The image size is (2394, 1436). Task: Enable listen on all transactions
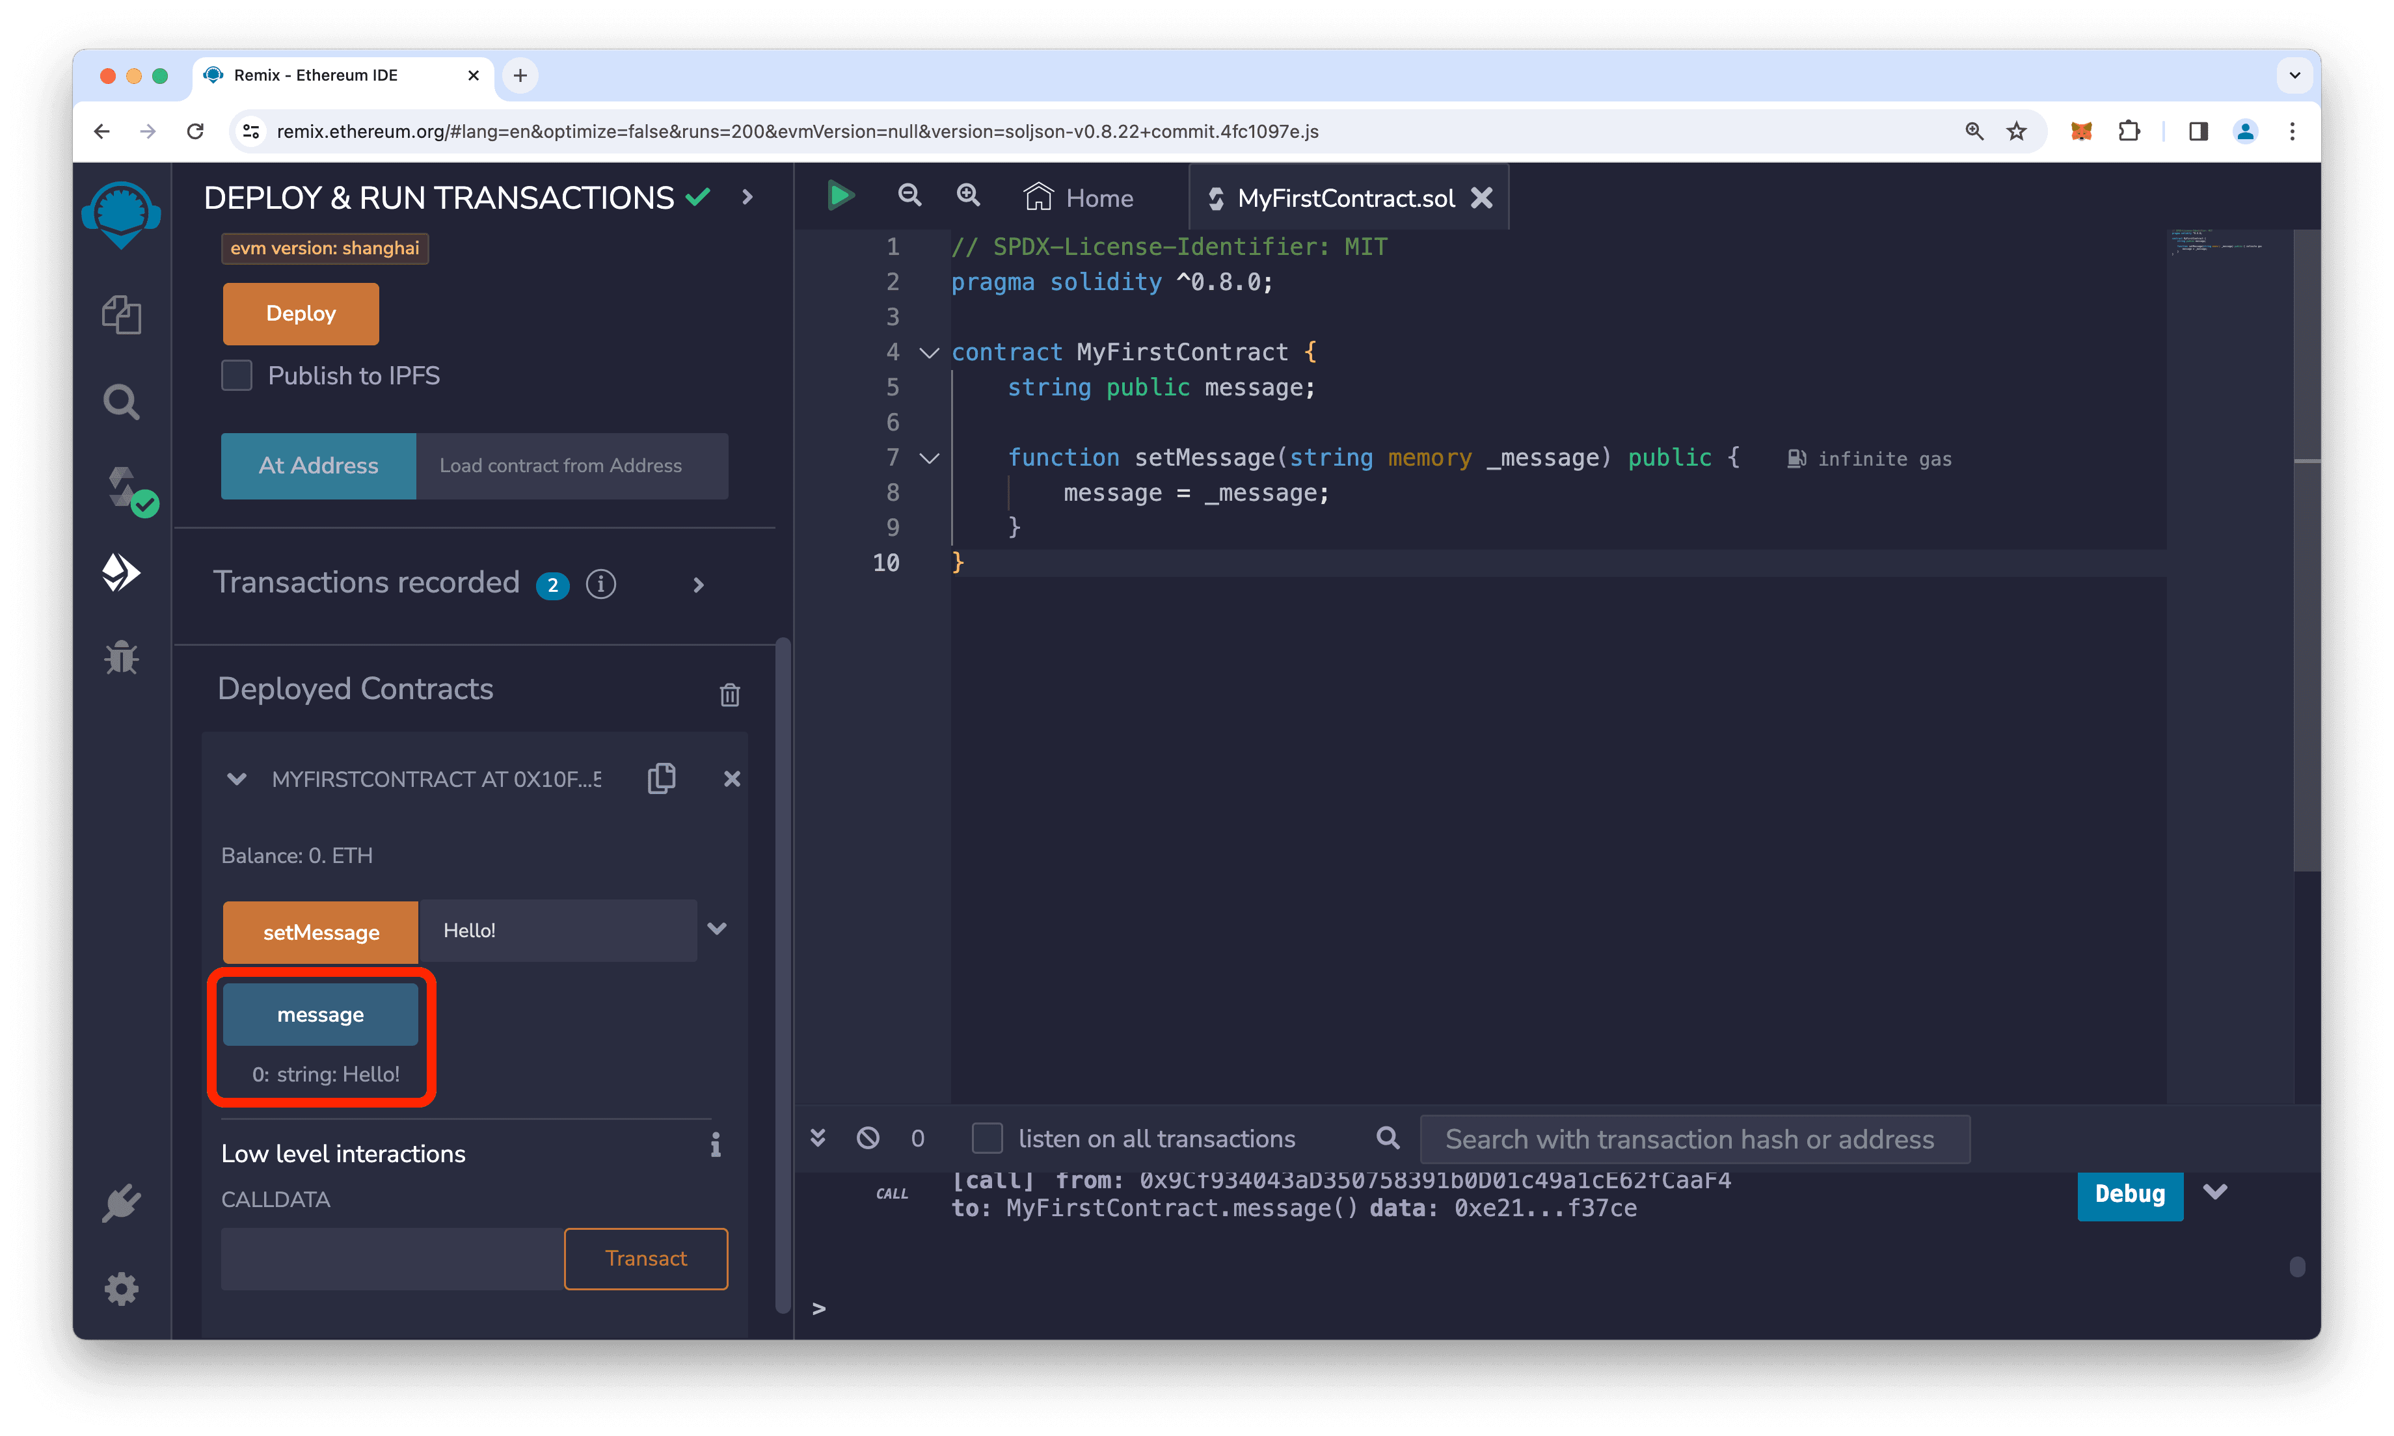pyautogui.click(x=987, y=1138)
